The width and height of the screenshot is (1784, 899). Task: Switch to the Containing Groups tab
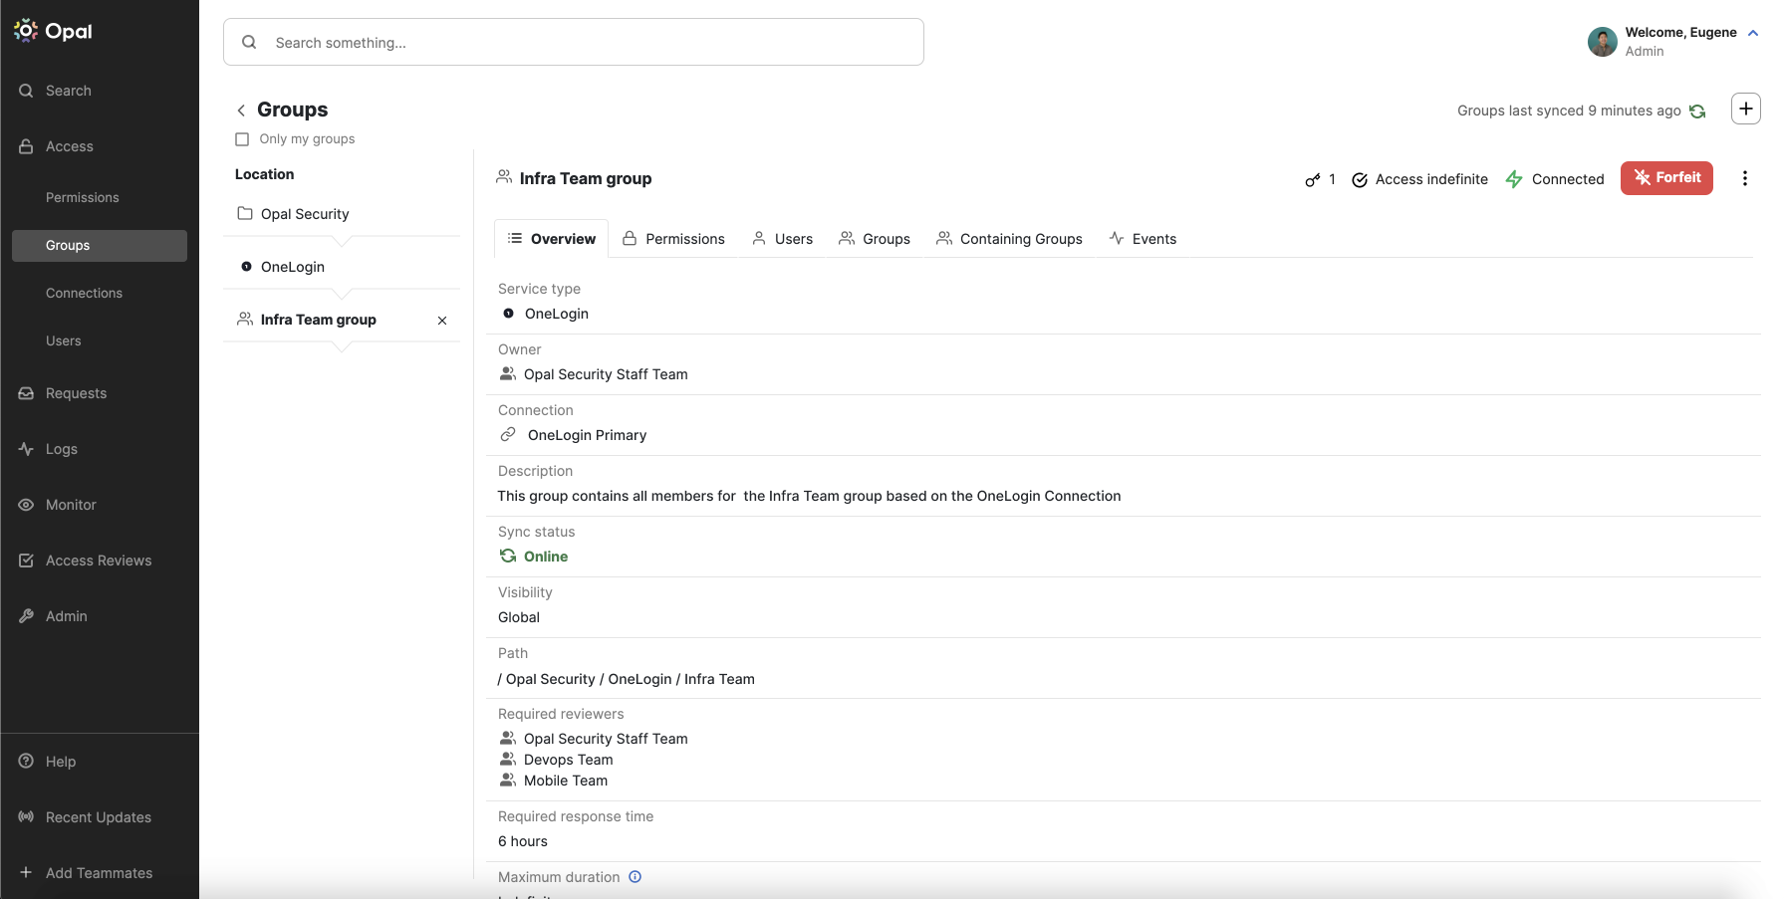click(x=1009, y=239)
